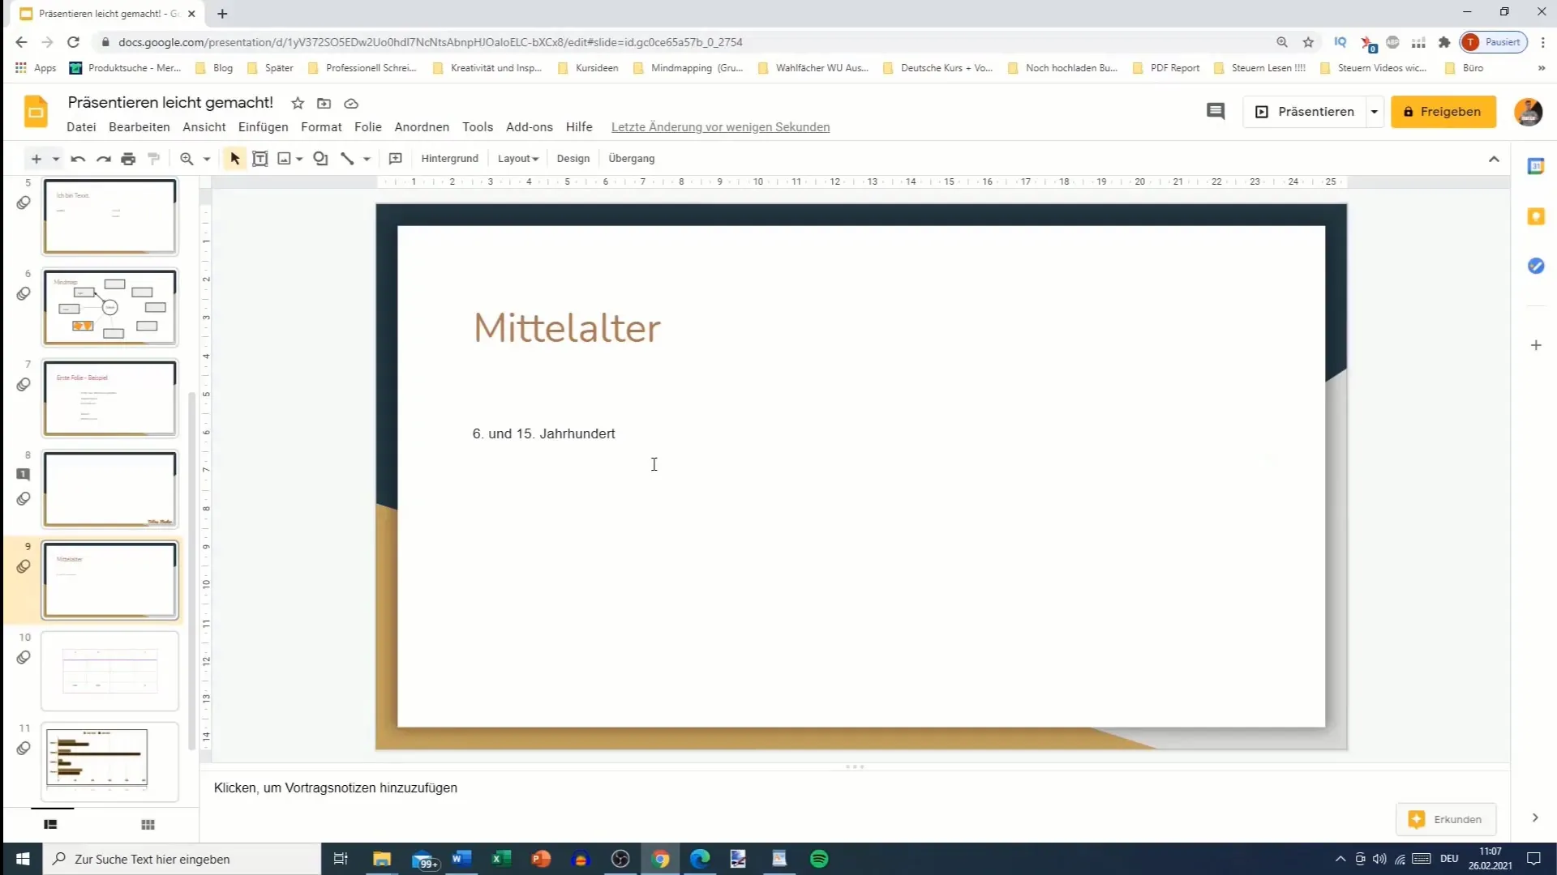Open the Google account avatar
Viewport: 1557px width, 875px height.
tap(1529, 112)
